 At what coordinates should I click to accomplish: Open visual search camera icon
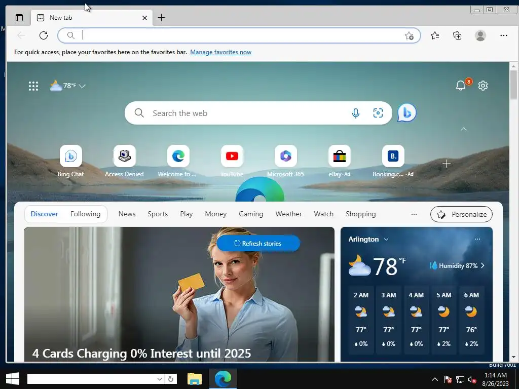pyautogui.click(x=378, y=113)
